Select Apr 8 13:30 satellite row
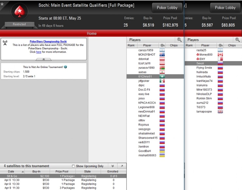This screenshot has width=242, height=190. click(x=63, y=184)
